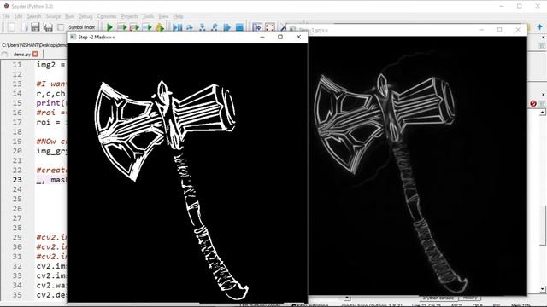
Task: Click the axe mask image in Step -2 window
Action: click(x=187, y=172)
